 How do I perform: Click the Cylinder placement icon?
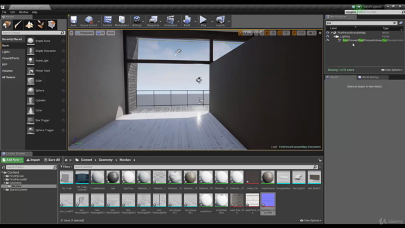tap(31, 101)
